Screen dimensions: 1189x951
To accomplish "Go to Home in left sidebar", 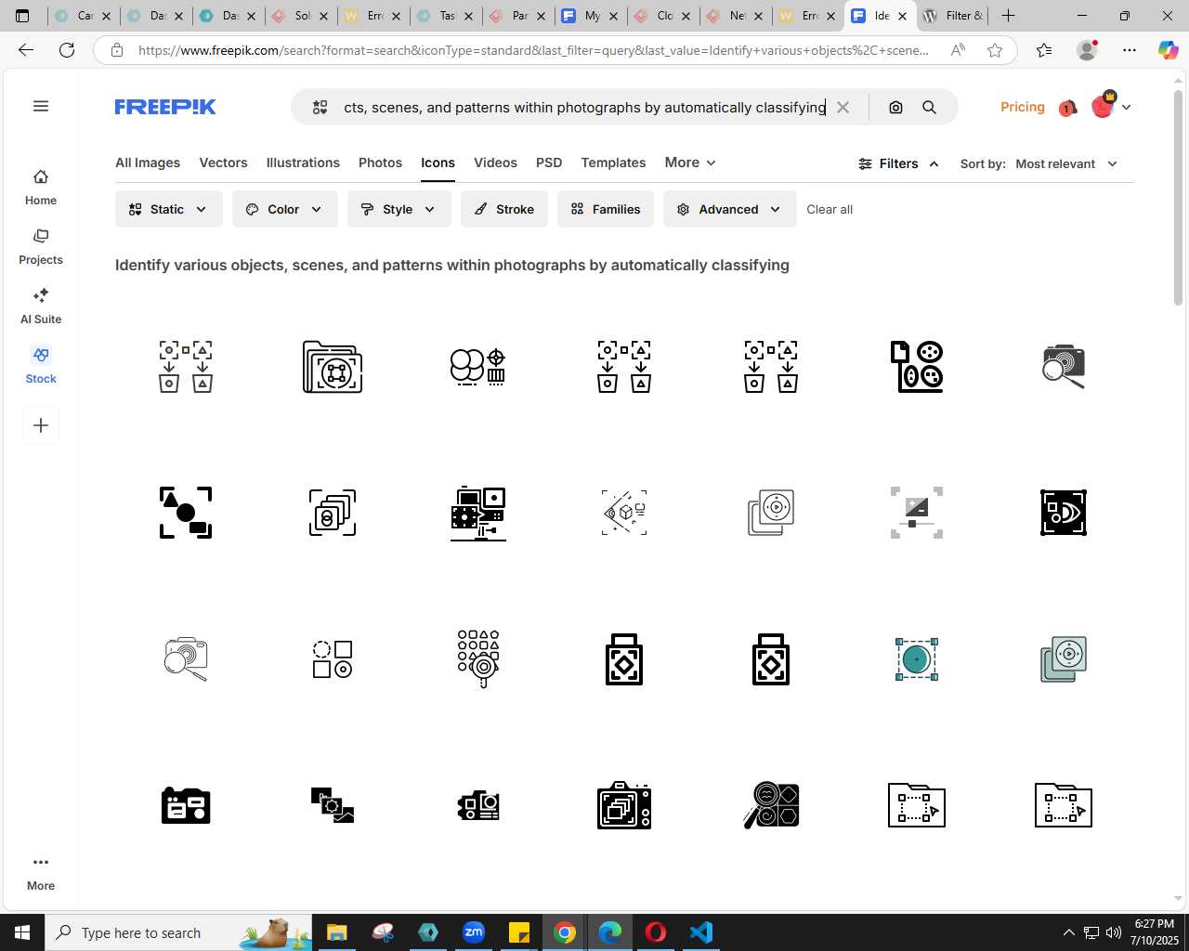I will coord(41,188).
